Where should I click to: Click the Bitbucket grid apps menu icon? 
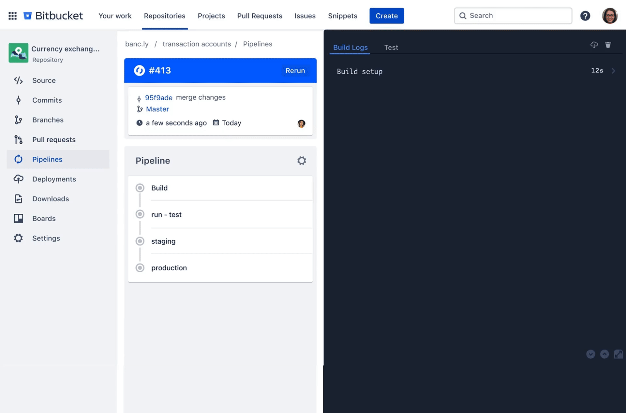pyautogui.click(x=12, y=15)
